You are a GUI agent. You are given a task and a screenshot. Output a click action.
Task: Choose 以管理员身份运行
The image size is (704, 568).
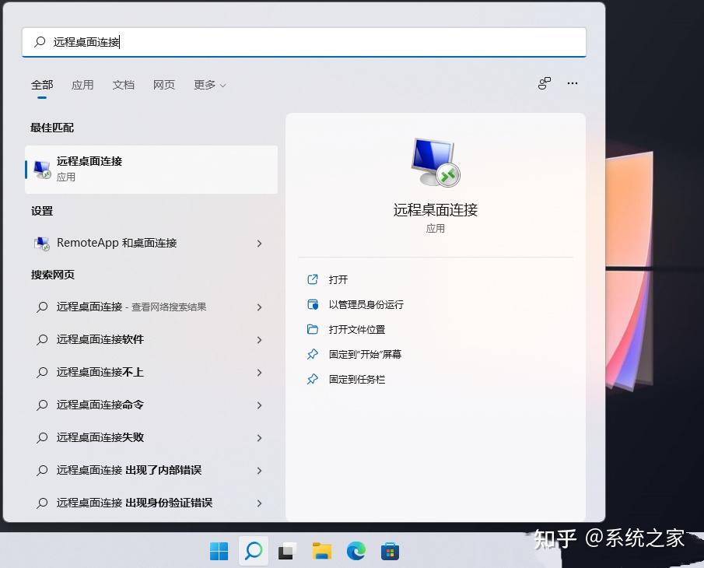(366, 304)
